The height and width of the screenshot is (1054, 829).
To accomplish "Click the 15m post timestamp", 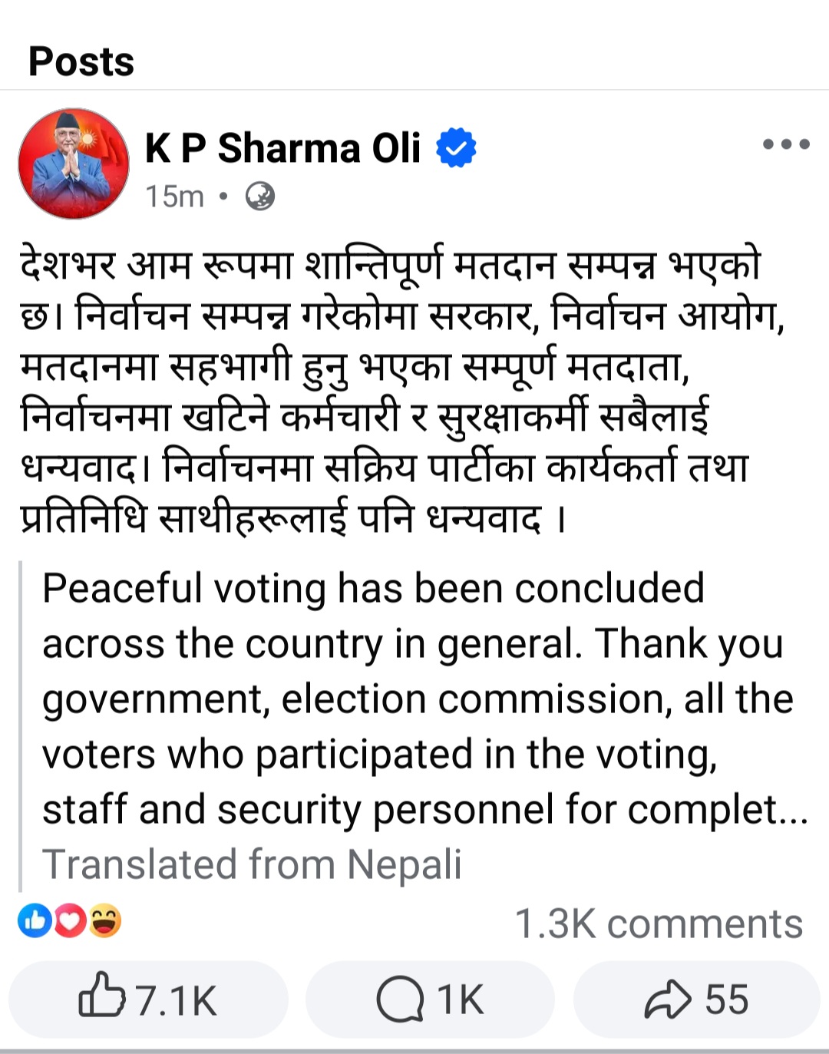I will point(175,197).
